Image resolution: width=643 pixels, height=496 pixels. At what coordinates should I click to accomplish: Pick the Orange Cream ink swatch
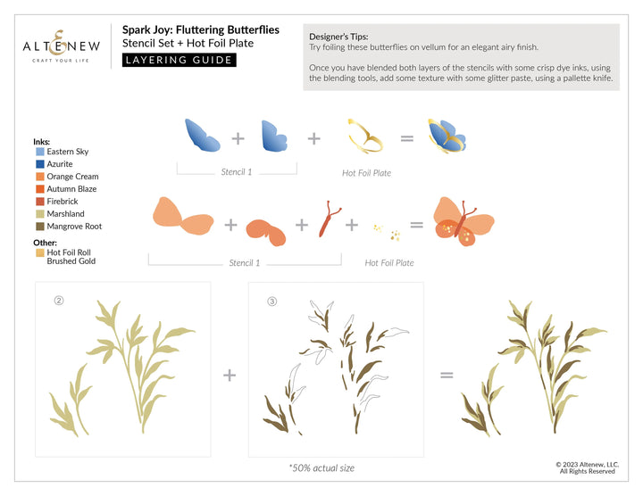(40, 178)
